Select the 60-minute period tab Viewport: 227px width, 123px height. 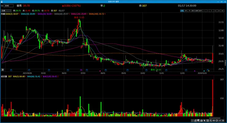point(222,11)
